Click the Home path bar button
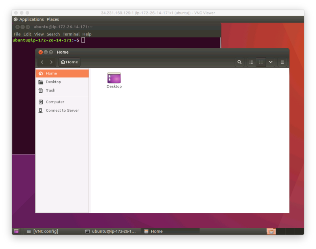The image size is (316, 249). click(70, 62)
